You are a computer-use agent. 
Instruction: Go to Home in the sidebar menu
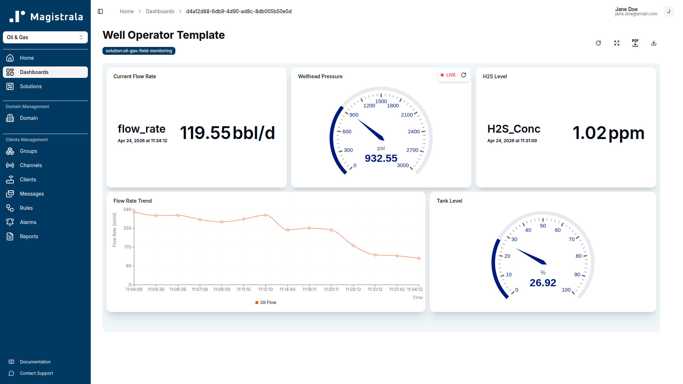27,58
